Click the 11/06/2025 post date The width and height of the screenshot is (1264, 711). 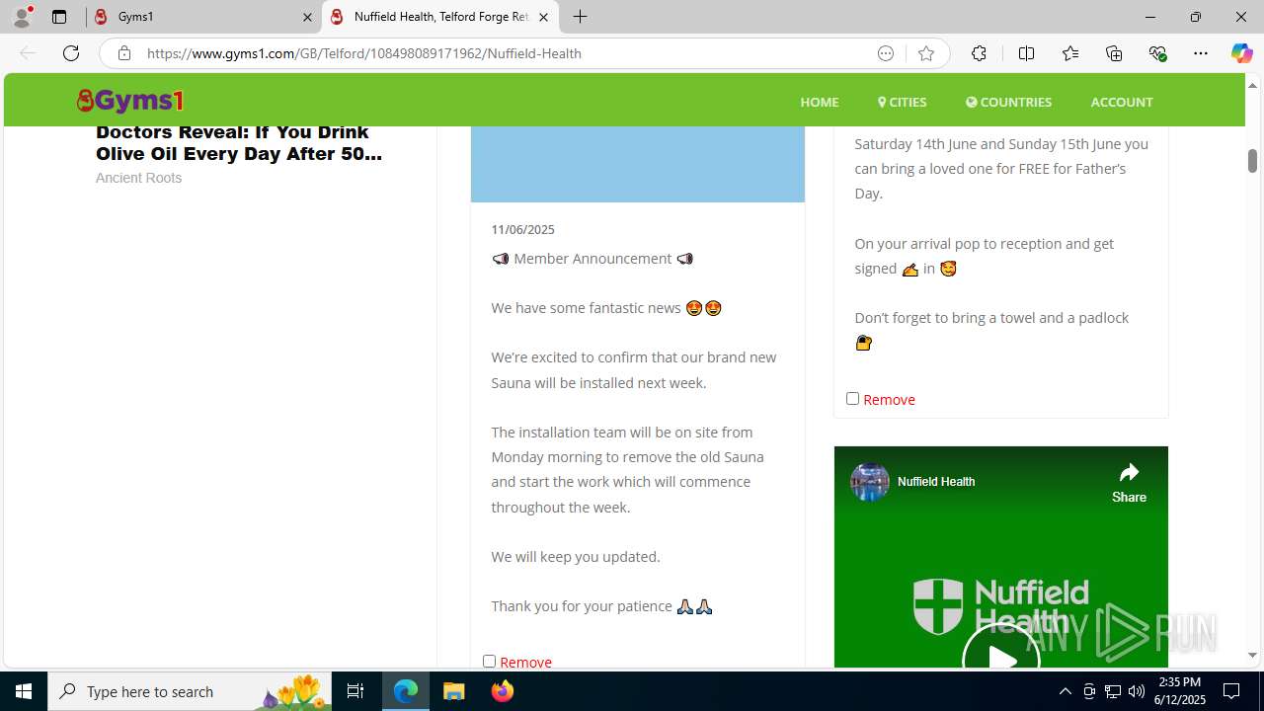[523, 229]
